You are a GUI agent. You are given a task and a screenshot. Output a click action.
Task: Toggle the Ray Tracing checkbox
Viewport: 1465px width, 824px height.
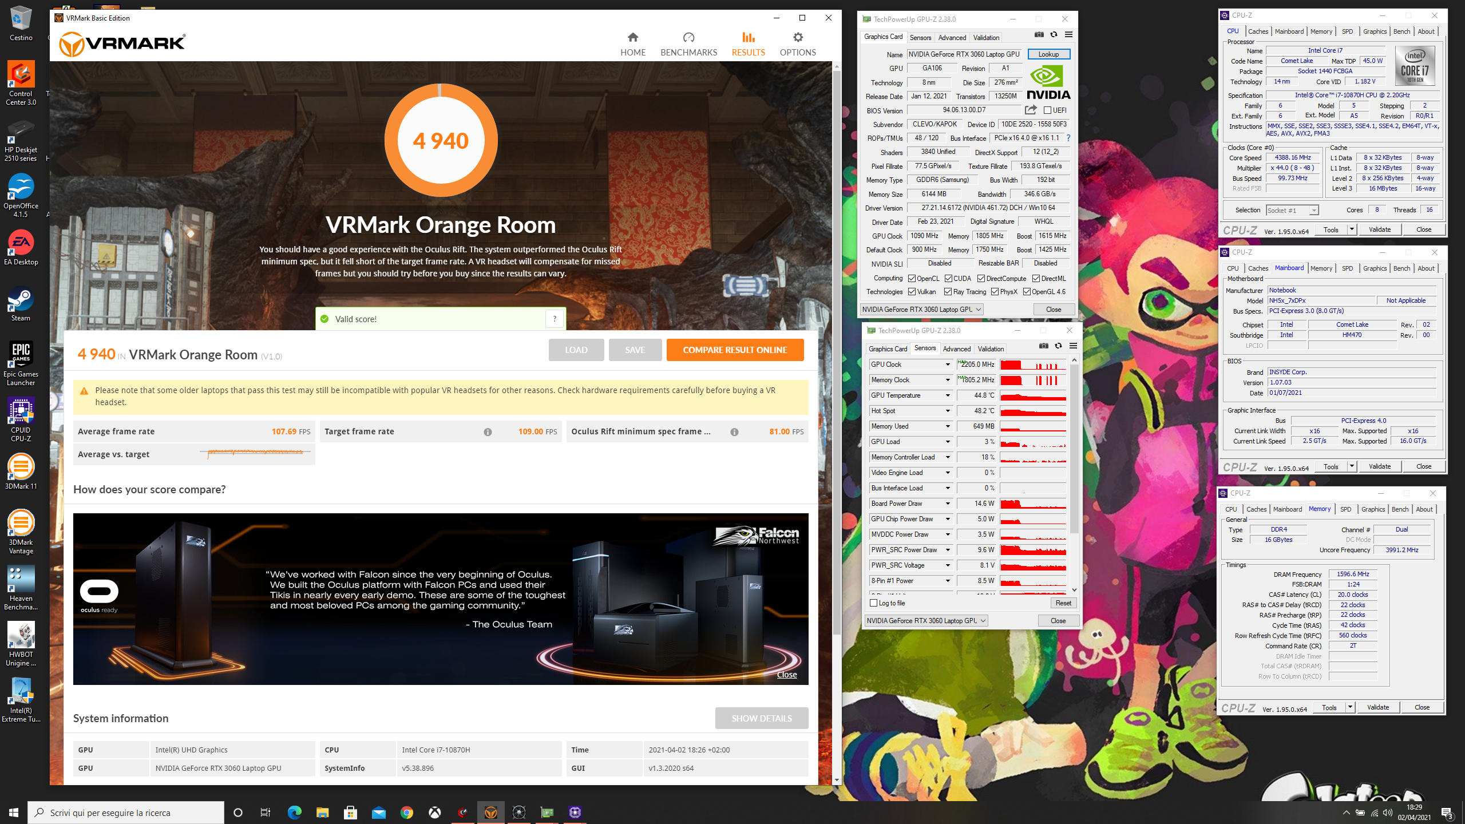point(948,292)
